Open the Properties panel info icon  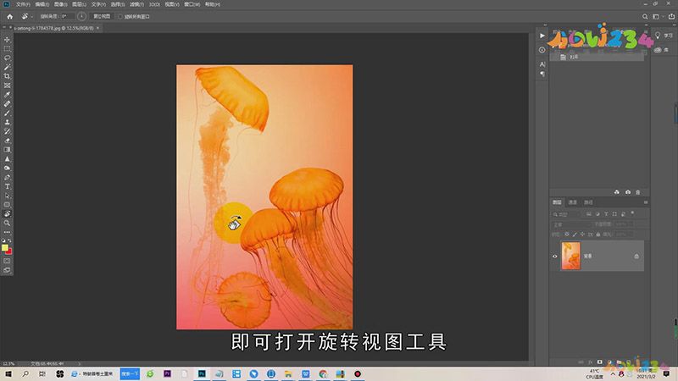point(542,50)
